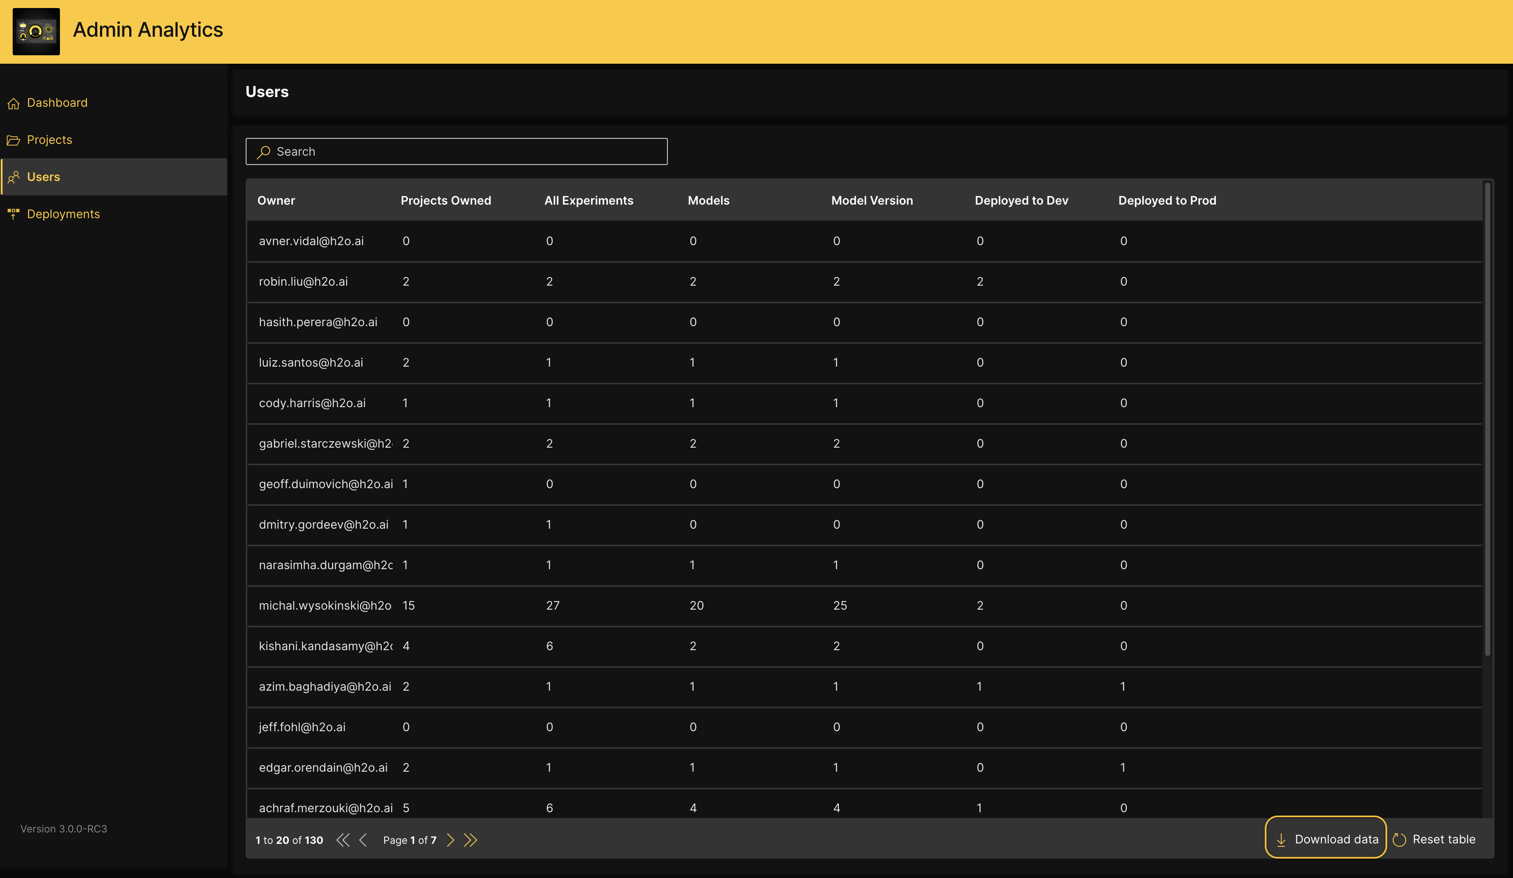Click the Admin Analytics logo icon
Screen dimensions: 1513x878
[x=36, y=31]
